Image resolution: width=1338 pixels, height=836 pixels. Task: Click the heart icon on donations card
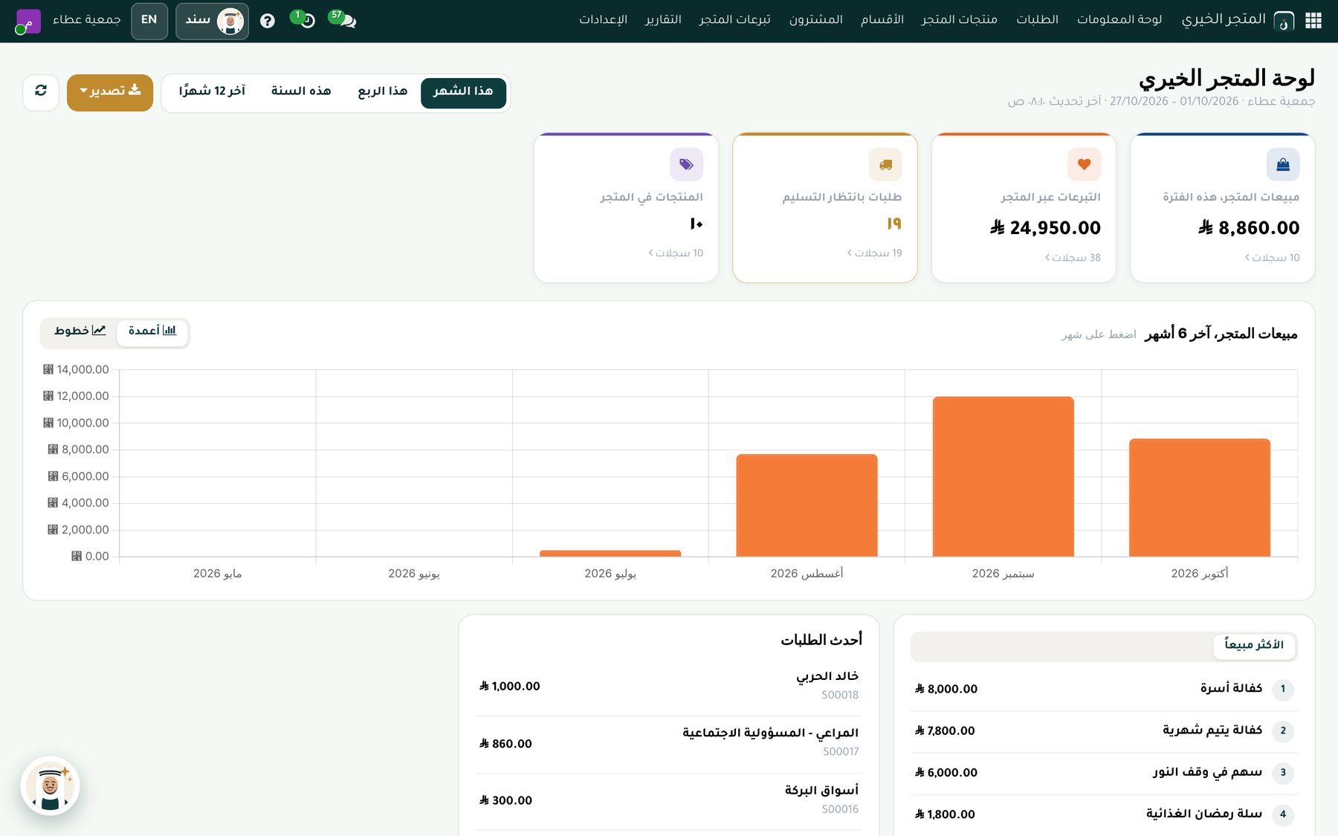click(1084, 164)
